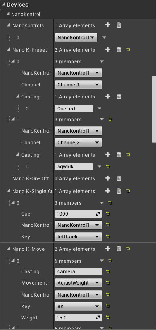Clear the Nano K-Move array trash icon
Viewport: 156px width, 330px height.
coord(119,249)
